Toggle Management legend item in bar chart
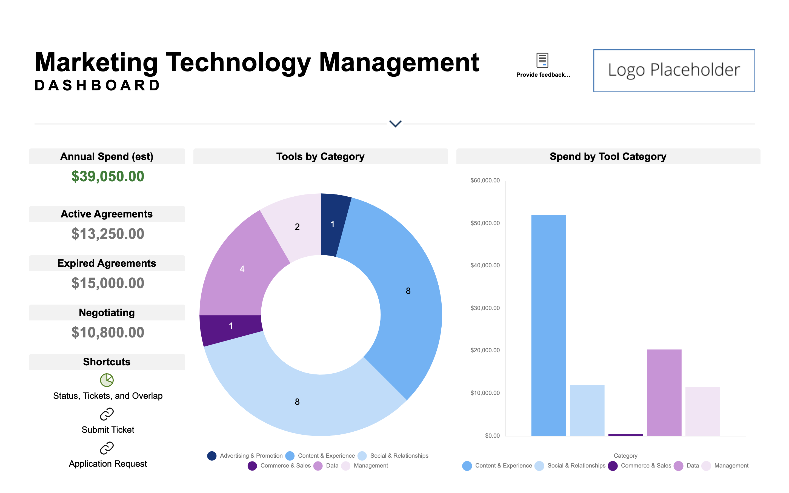 pos(731,466)
